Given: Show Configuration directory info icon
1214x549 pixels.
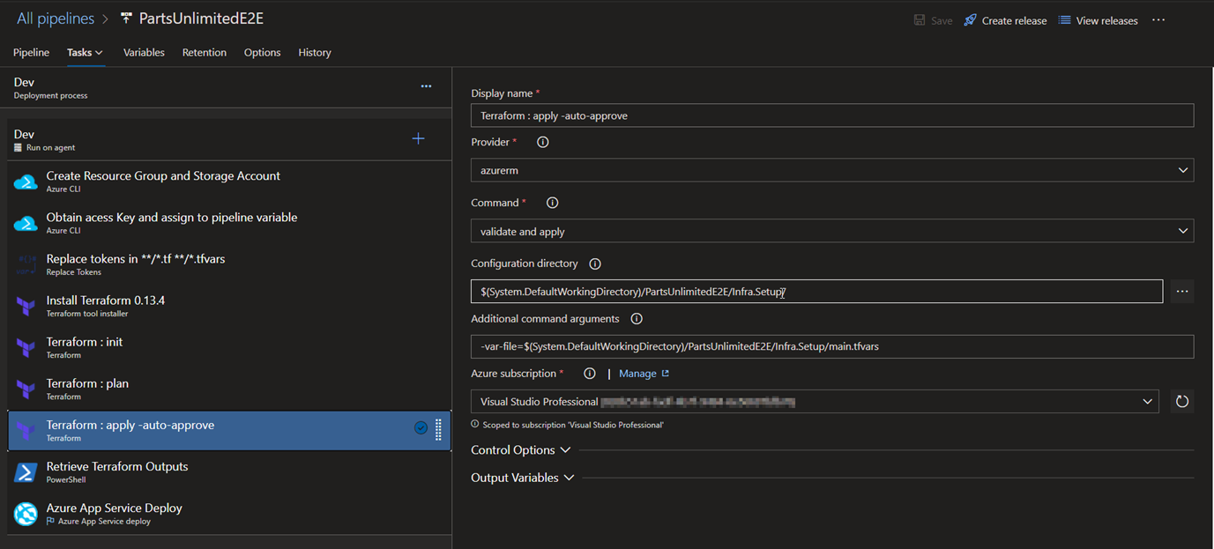Looking at the screenshot, I should point(595,263).
